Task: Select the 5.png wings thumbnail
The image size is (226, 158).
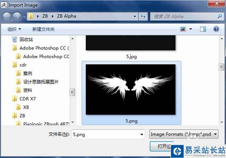Action: pyautogui.click(x=131, y=90)
